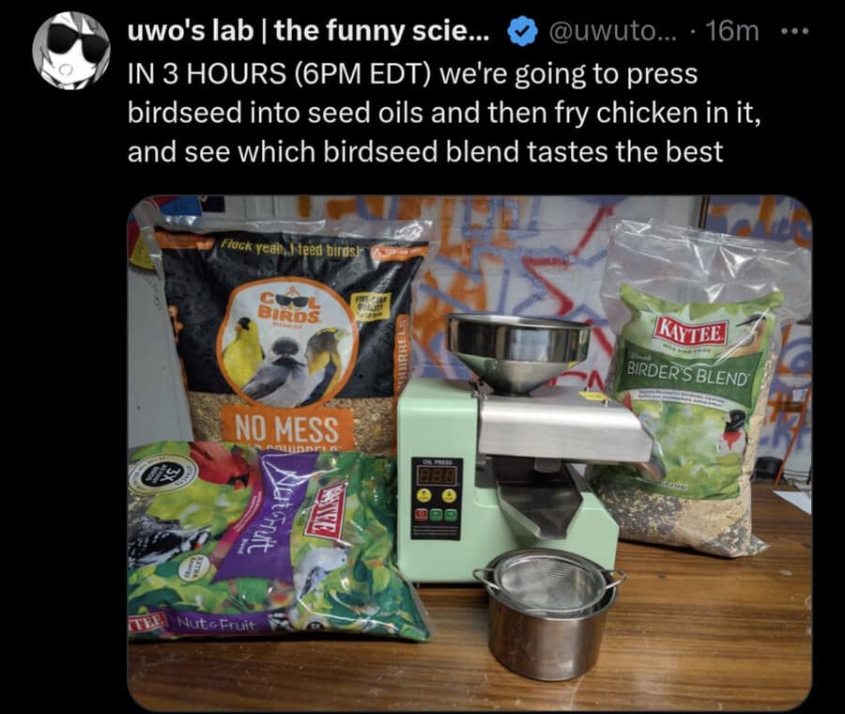Click the blue verified checkmark badge
The width and height of the screenshot is (845, 714).
click(x=521, y=32)
